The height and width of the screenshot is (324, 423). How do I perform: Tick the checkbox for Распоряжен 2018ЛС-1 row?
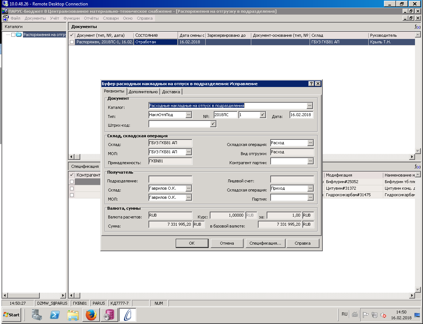[72, 42]
